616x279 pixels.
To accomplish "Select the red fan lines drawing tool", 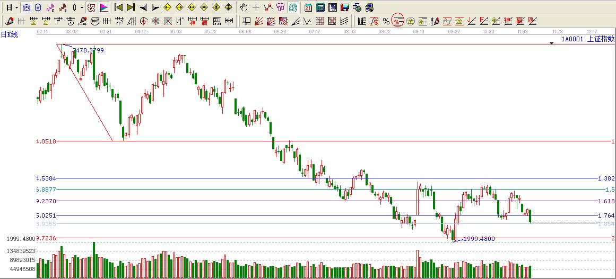I will pos(259,21).
